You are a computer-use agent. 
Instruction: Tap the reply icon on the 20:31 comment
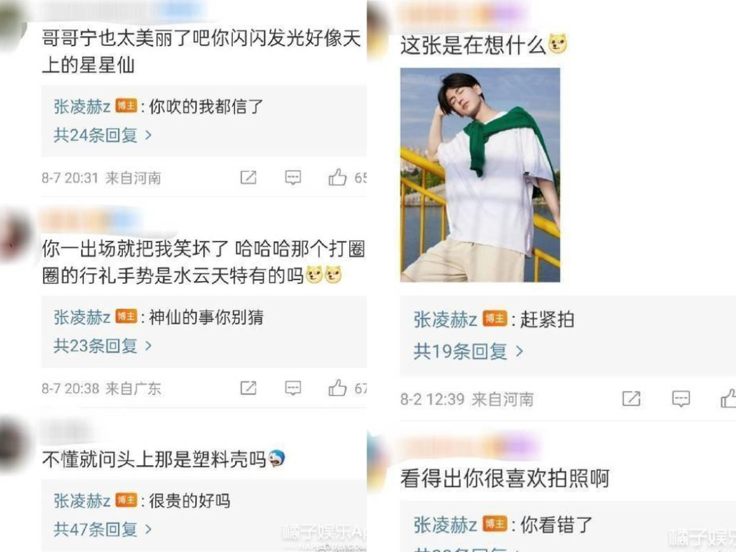pyautogui.click(x=293, y=178)
